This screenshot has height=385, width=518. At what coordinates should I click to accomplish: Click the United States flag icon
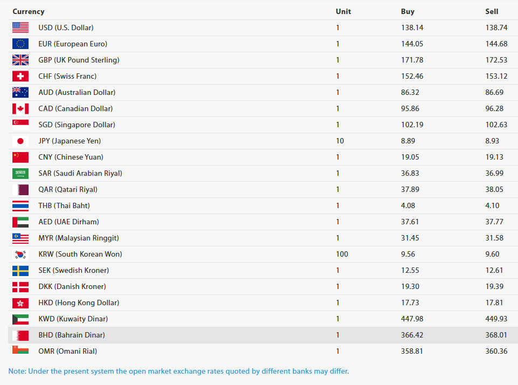pyautogui.click(x=20, y=27)
